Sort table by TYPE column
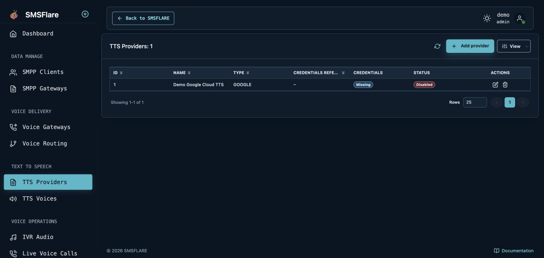The width and height of the screenshot is (544, 258). coord(241,73)
